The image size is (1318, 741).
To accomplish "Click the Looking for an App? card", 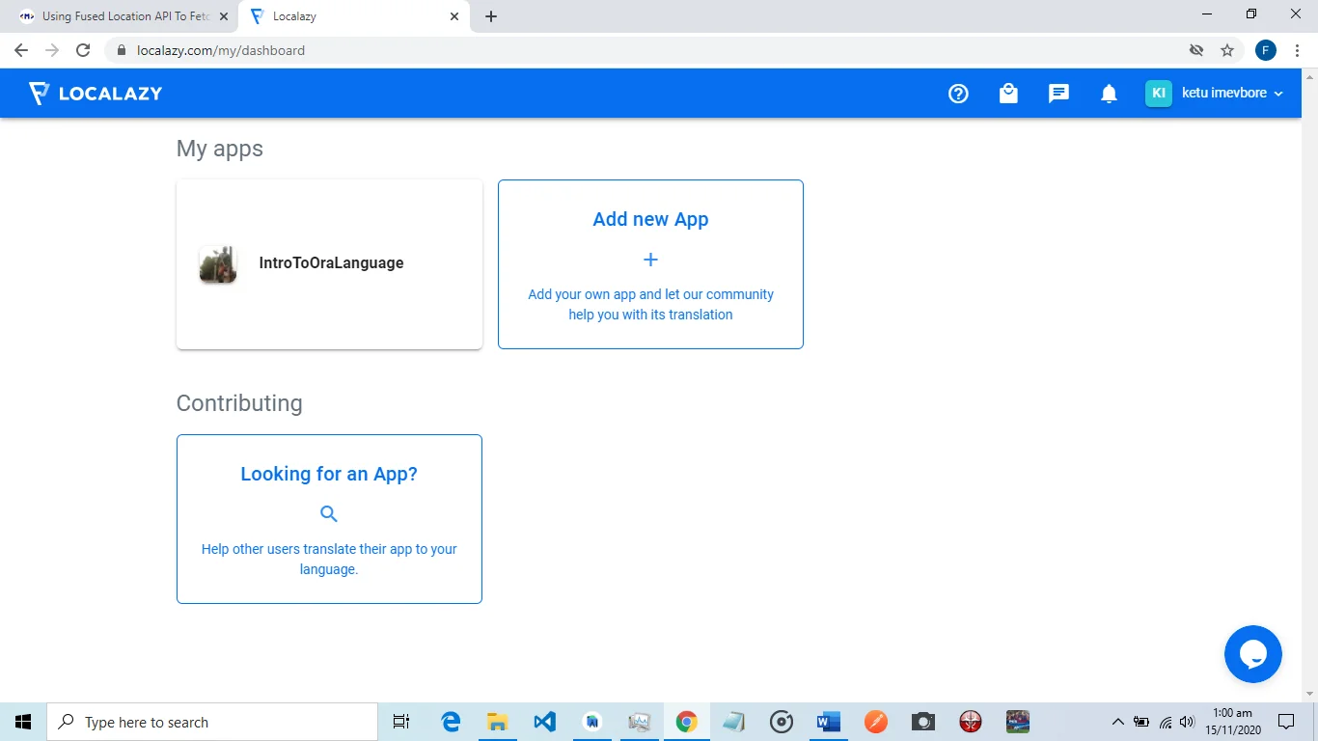I will pyautogui.click(x=329, y=519).
